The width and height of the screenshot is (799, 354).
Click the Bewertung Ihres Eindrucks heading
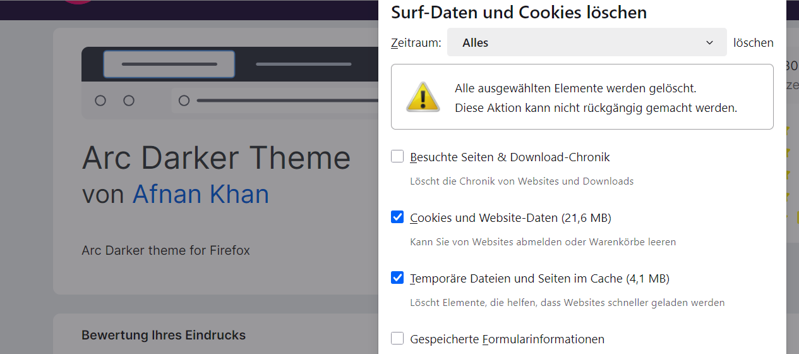pos(163,335)
